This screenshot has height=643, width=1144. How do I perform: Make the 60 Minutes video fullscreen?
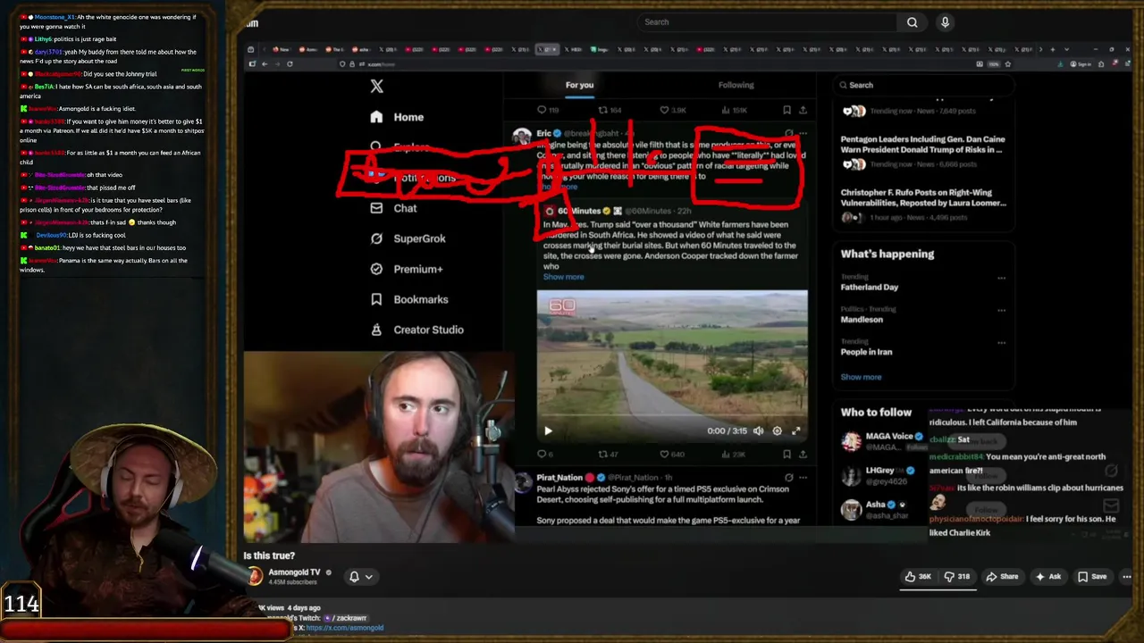click(x=795, y=430)
